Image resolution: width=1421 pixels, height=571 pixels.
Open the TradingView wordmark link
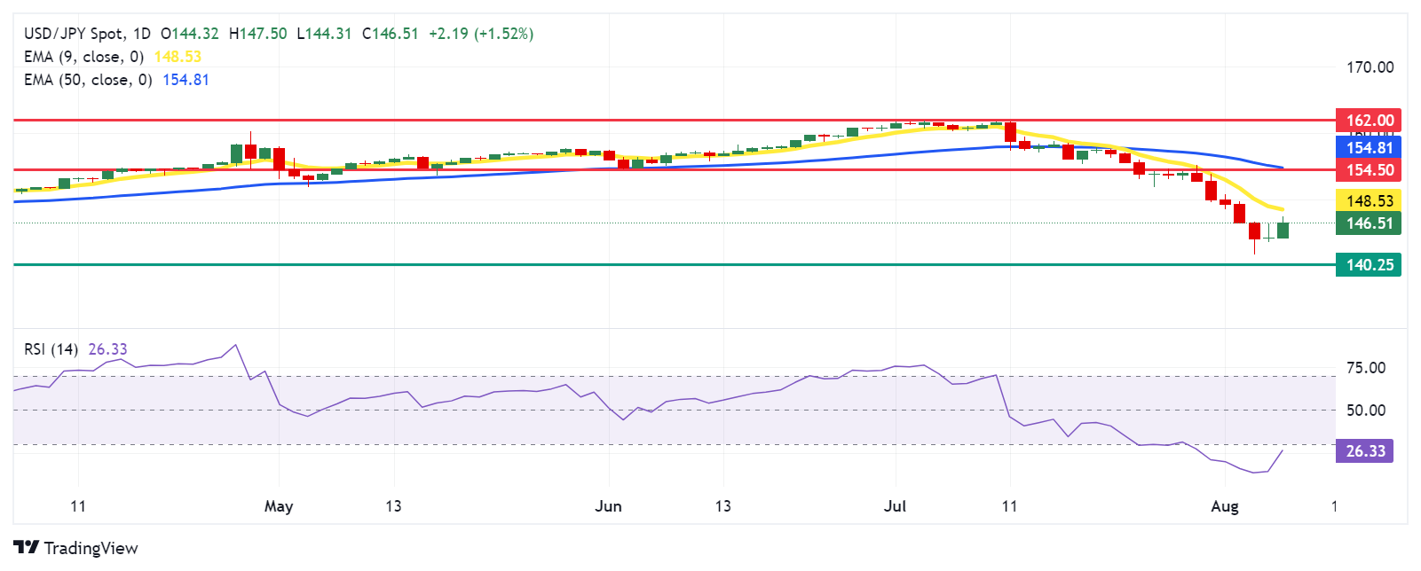[x=91, y=548]
